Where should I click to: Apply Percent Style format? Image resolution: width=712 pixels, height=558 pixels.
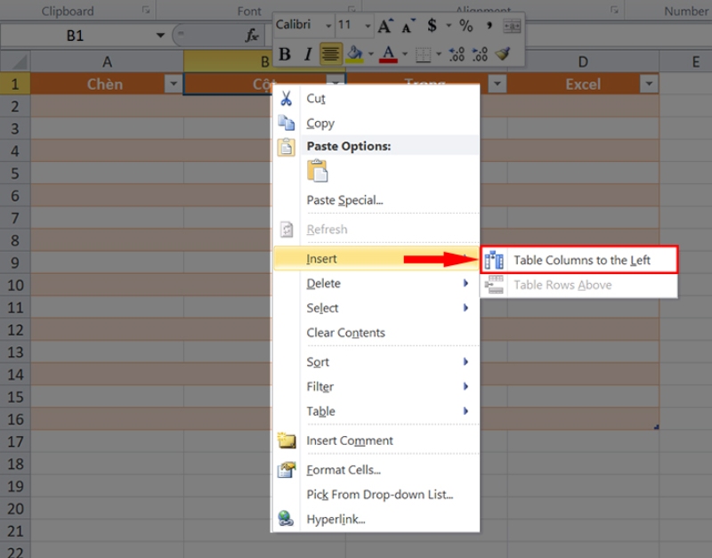[x=465, y=26]
